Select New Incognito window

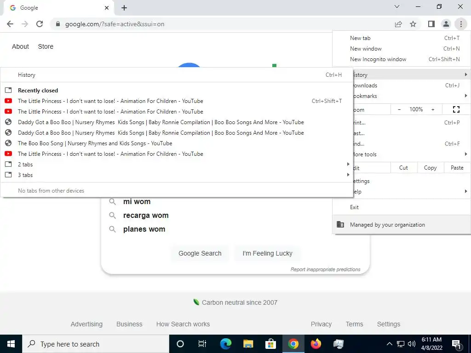pos(402,59)
